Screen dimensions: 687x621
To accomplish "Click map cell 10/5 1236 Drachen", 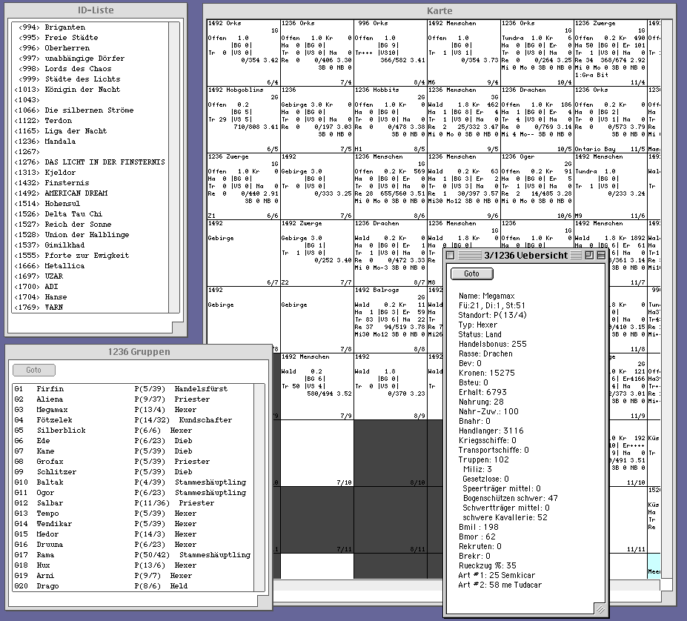I will (537, 119).
